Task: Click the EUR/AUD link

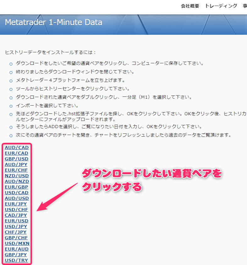Action: (x=17, y=249)
